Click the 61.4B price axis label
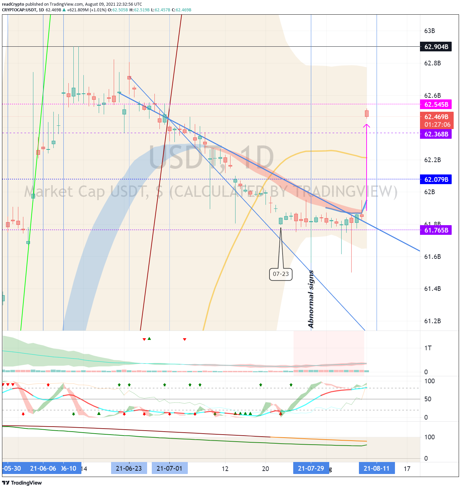 tap(432, 289)
